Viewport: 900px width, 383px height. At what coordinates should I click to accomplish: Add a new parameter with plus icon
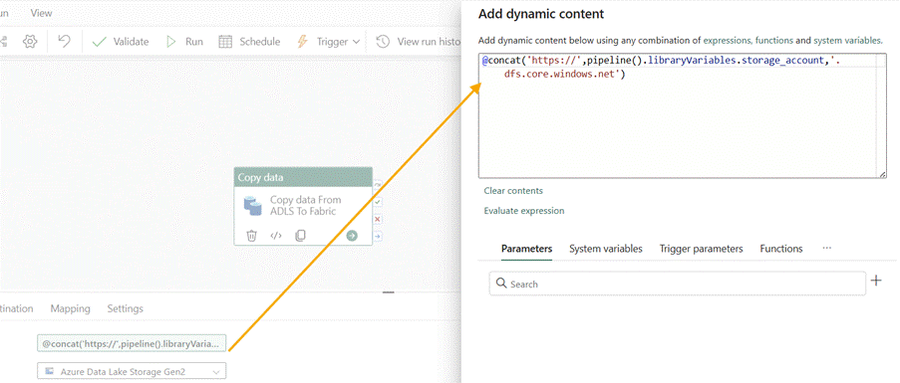(x=876, y=281)
